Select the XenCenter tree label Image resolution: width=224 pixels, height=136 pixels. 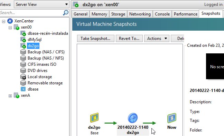coord(24,21)
